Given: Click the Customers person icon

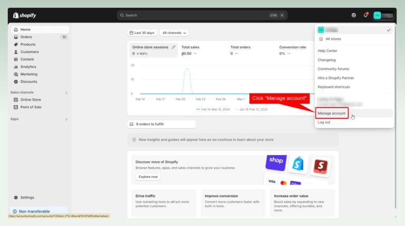Looking at the screenshot, I should (16, 52).
